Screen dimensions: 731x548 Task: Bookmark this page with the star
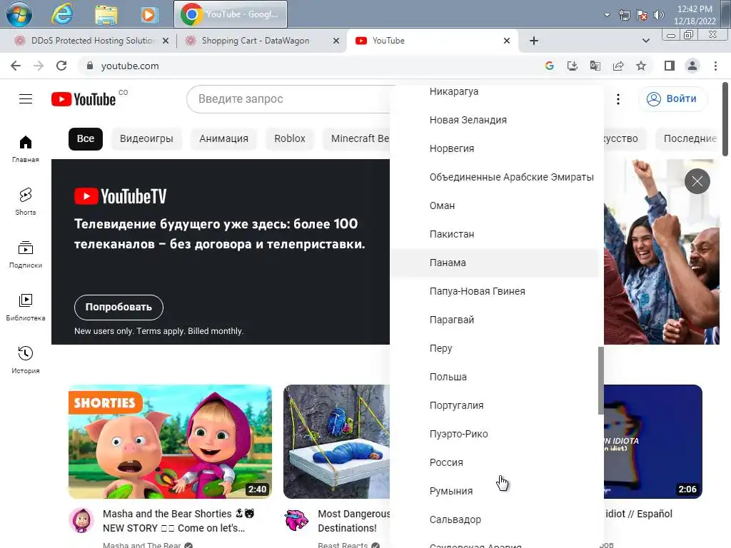pos(641,66)
